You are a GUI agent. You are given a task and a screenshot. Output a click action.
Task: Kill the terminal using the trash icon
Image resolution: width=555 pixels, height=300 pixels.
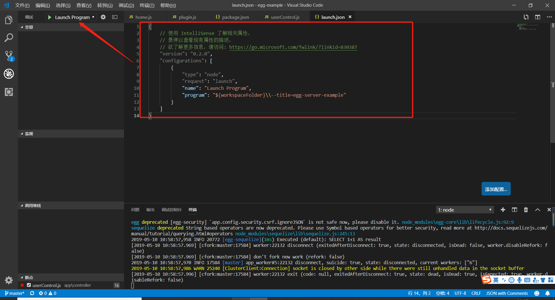[x=526, y=210]
